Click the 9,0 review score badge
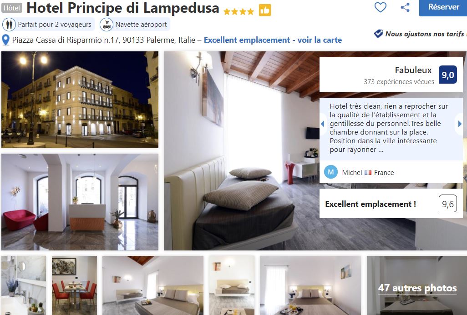The width and height of the screenshot is (467, 315). click(447, 75)
